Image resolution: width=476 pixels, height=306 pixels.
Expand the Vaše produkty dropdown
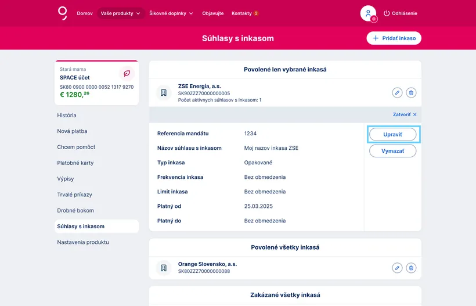[x=121, y=13]
